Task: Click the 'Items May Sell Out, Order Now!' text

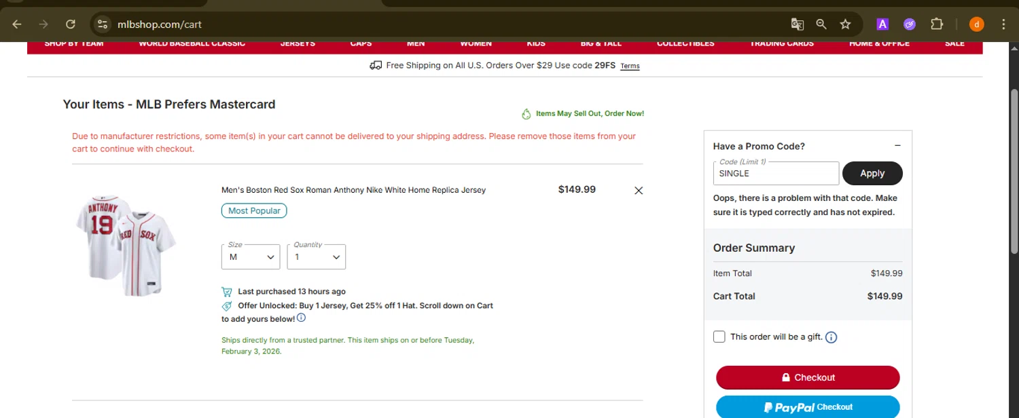Action: click(590, 113)
